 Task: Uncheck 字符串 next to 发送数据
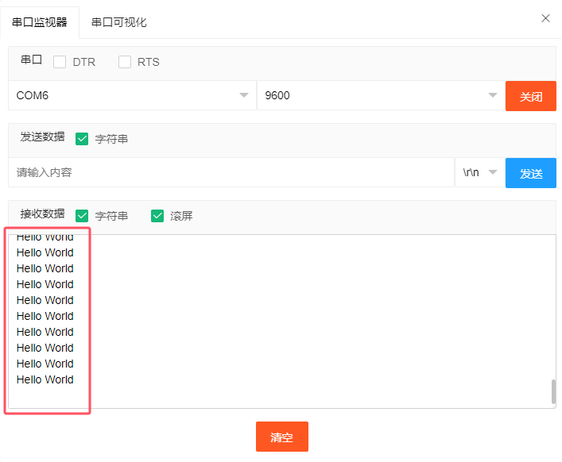pos(82,139)
